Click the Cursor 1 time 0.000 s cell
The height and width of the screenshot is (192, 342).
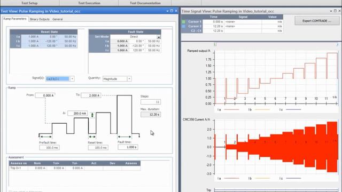point(214,22)
